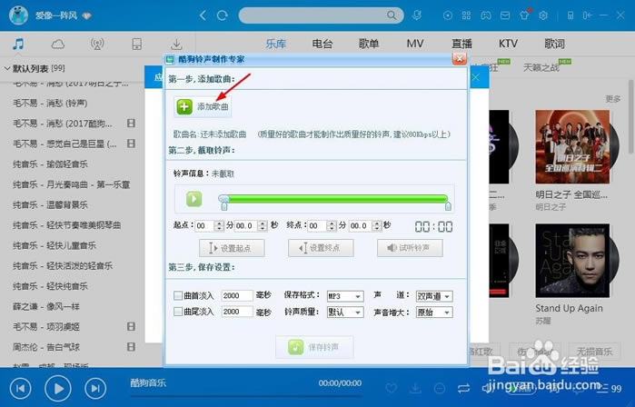The image size is (635, 407).
Task: Enable the 曲尾淡入 checkbox
Action: tap(178, 312)
